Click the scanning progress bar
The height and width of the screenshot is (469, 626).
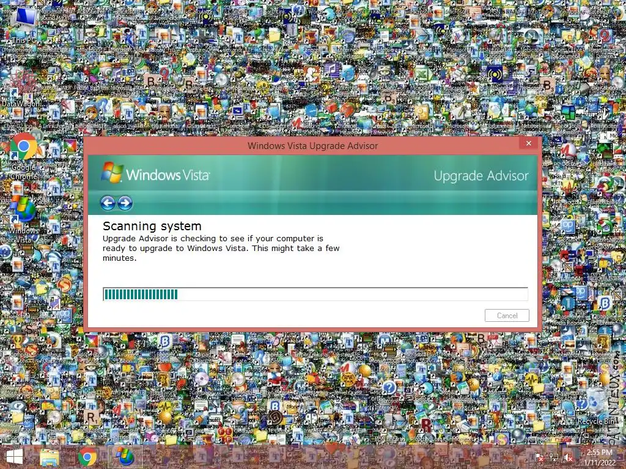(315, 294)
